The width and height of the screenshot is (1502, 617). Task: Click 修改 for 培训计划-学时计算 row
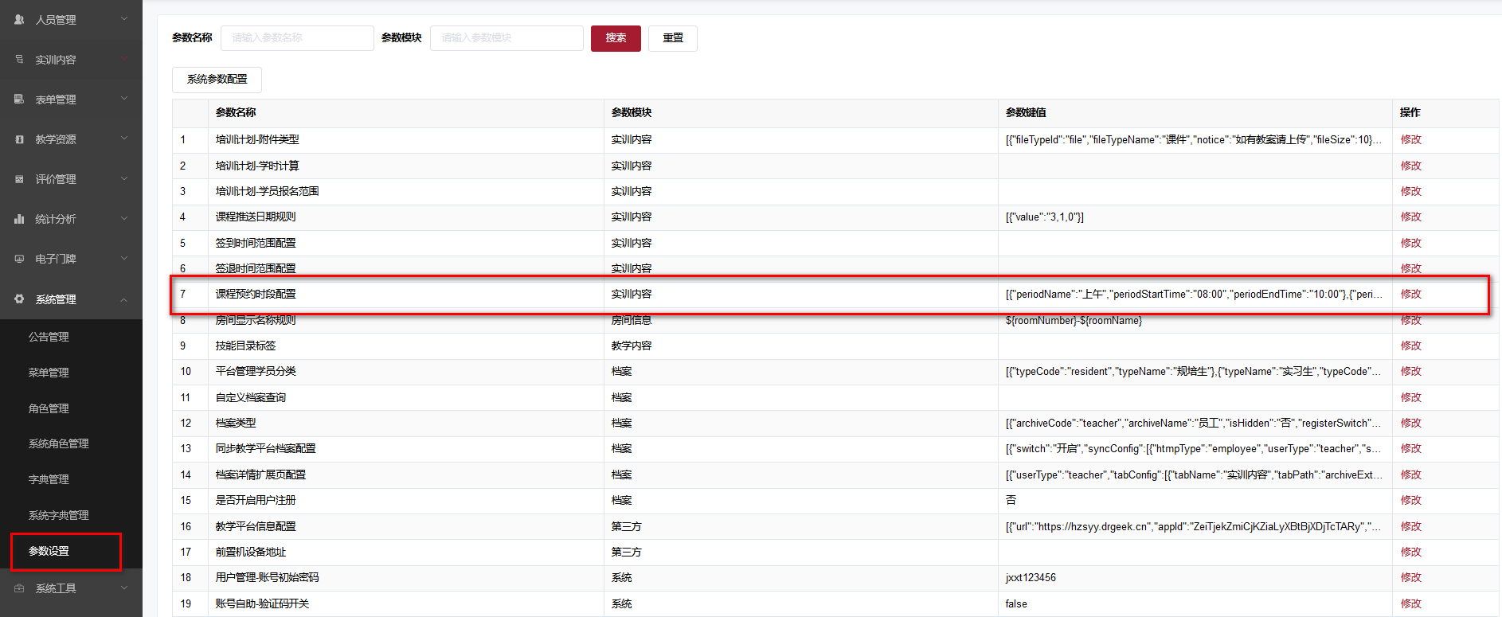pos(1410,166)
